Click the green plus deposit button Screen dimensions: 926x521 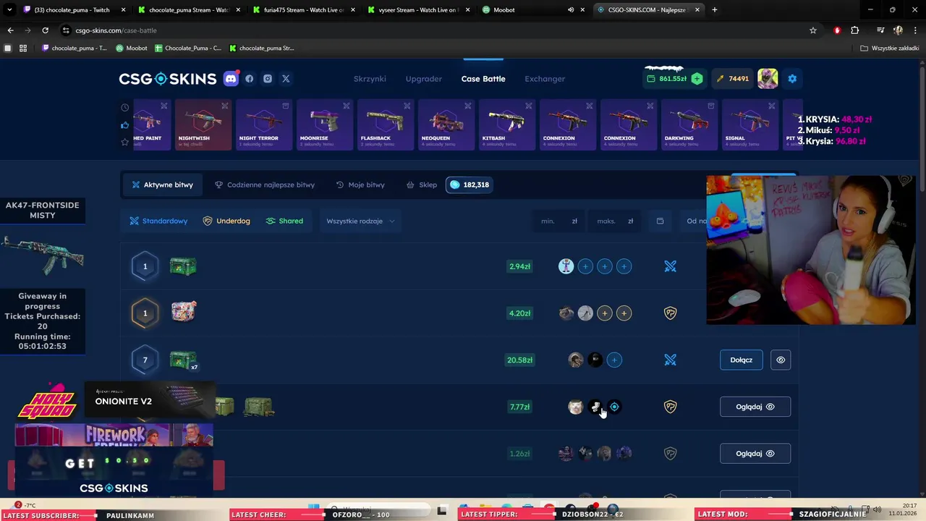pos(697,79)
